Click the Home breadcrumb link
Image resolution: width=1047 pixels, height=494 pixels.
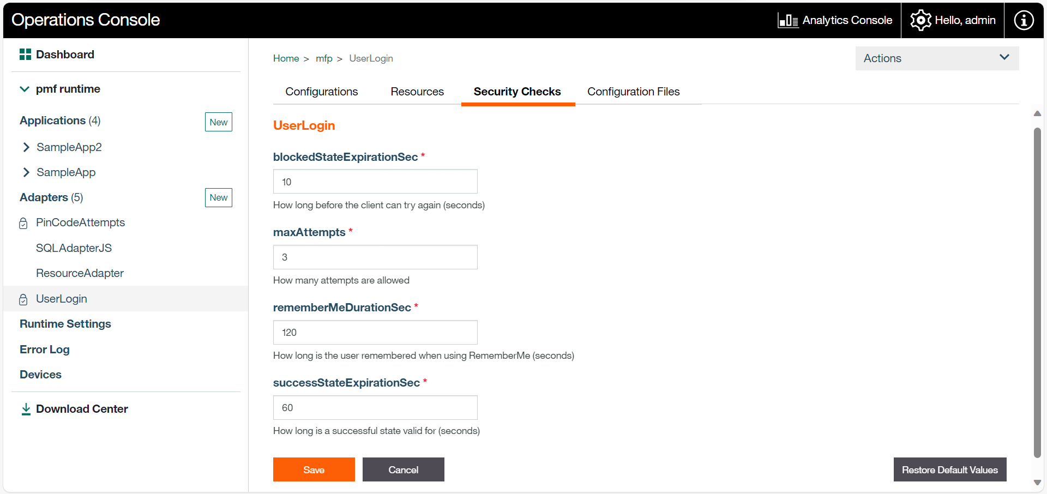point(286,58)
